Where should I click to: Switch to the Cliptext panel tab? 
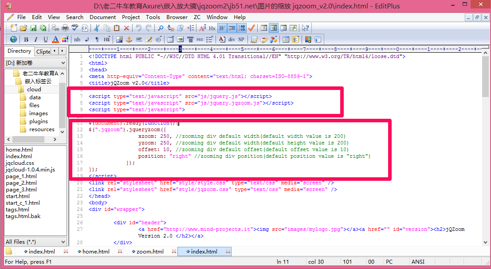[x=43, y=51]
